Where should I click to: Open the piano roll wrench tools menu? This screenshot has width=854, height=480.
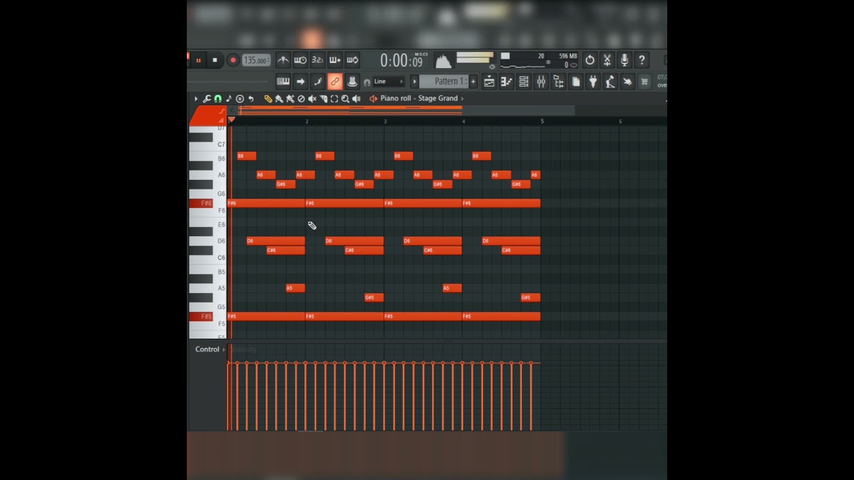(x=207, y=99)
